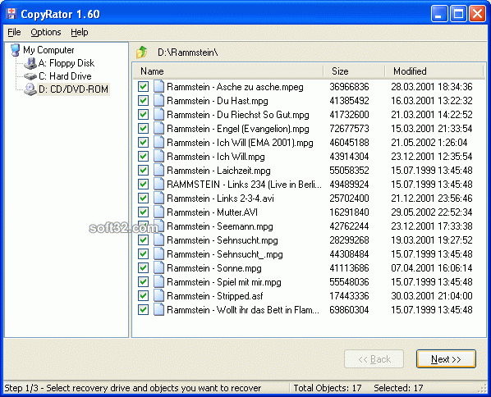Screen dimensions: 491x397
Task: Open the Options menu
Action: pyautogui.click(x=46, y=32)
